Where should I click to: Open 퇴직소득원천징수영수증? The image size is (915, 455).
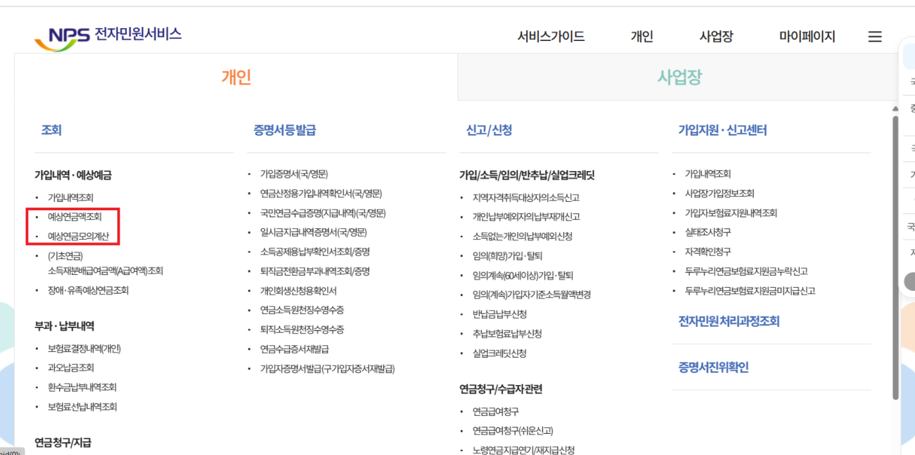[302, 329]
